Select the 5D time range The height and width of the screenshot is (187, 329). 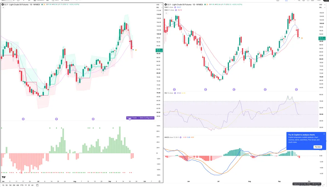point(7,185)
